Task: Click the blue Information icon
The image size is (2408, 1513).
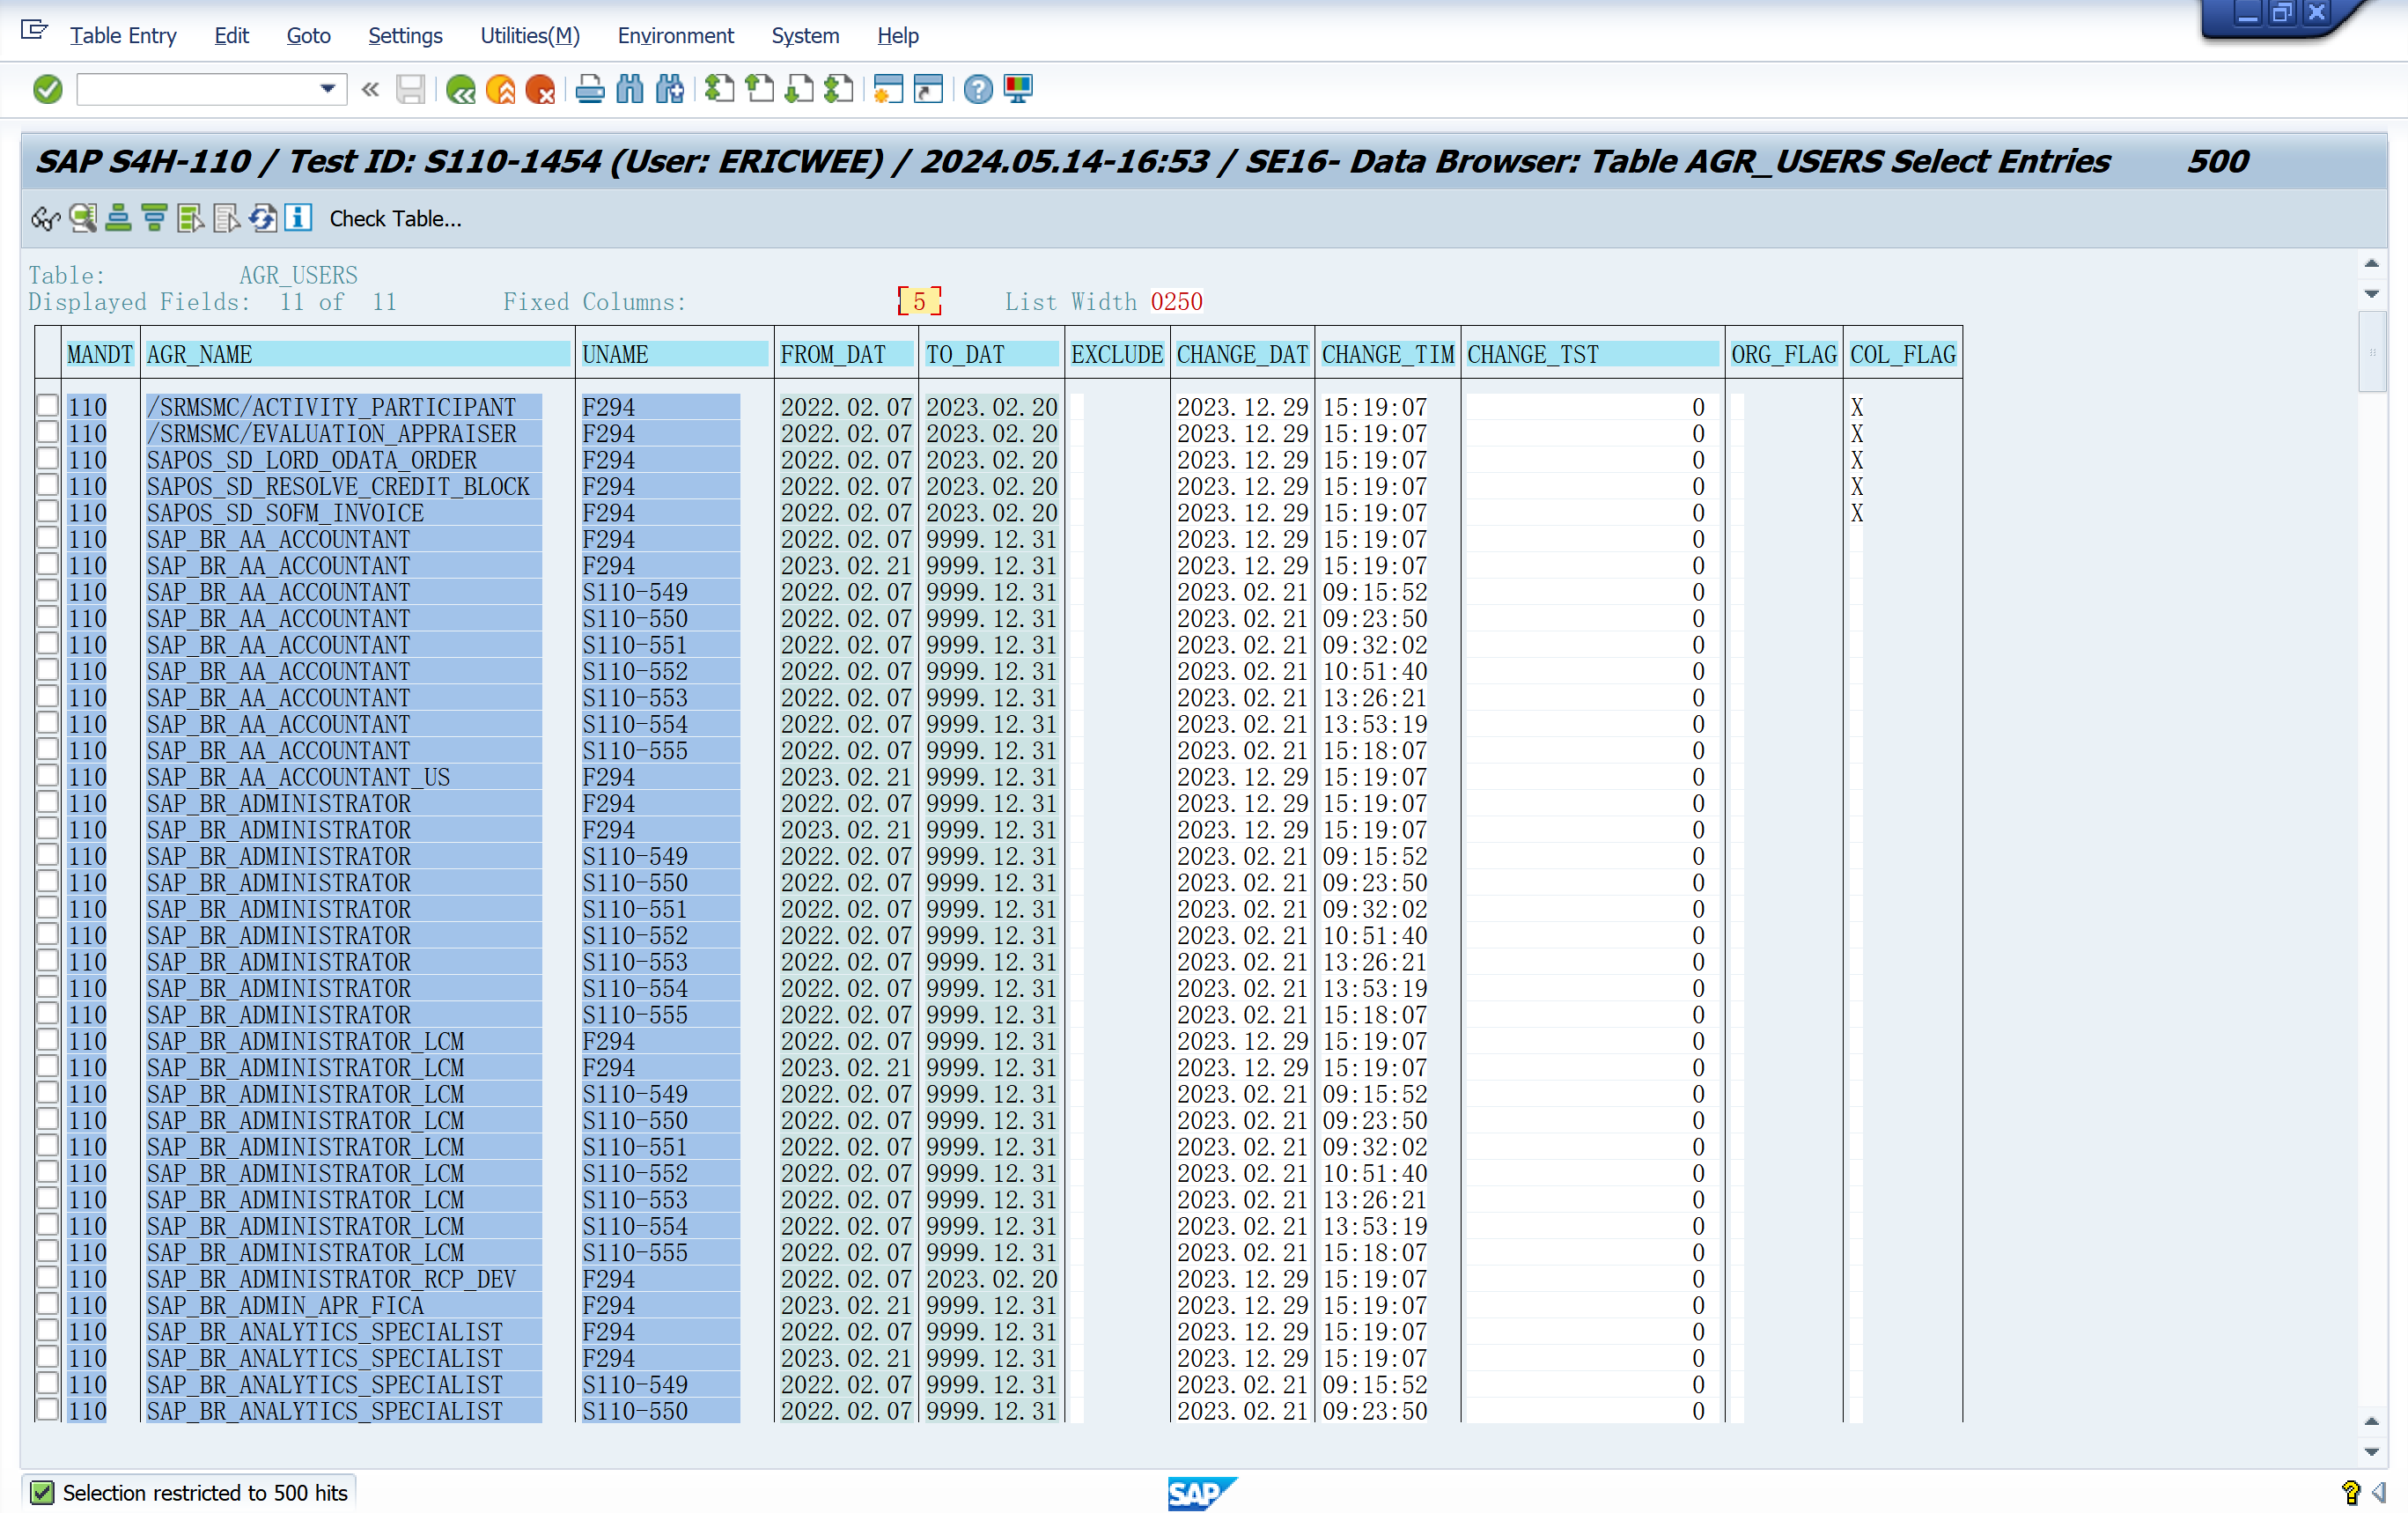Action: 298,218
